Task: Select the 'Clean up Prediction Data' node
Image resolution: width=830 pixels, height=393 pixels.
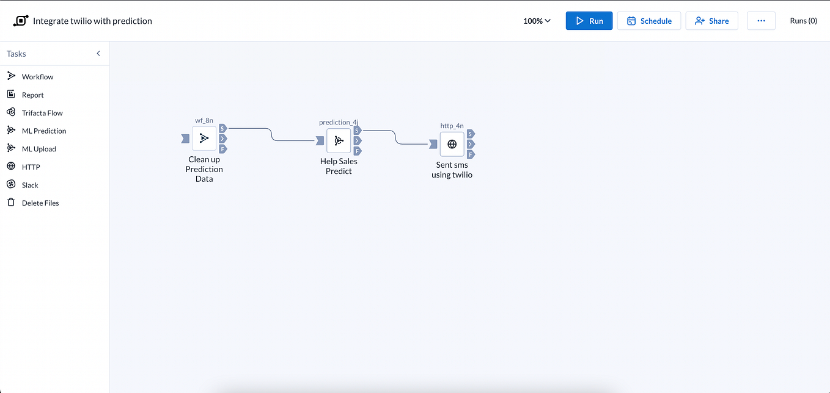Action: tap(204, 138)
